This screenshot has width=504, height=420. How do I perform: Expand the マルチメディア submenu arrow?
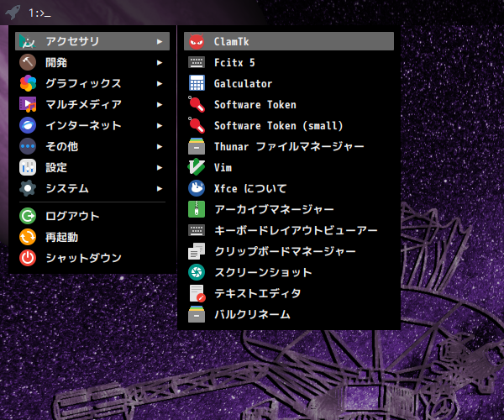(x=160, y=104)
